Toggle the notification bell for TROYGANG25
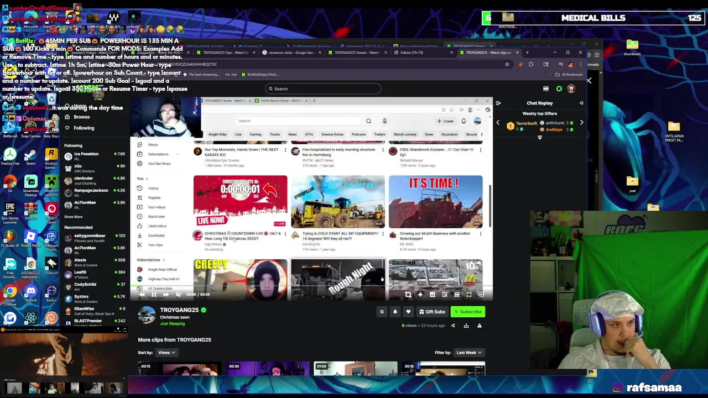Screen dimensions: 708x398 click(x=395, y=312)
